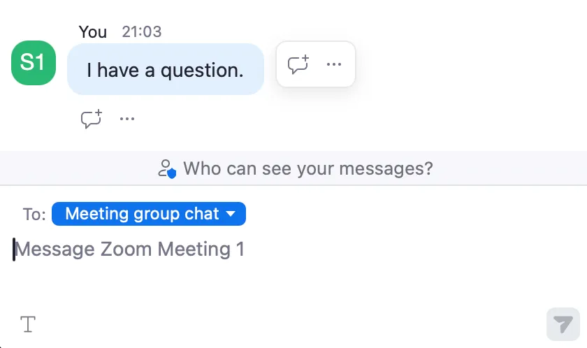
Task: Click the 21:03 message timestamp
Action: [x=141, y=31]
